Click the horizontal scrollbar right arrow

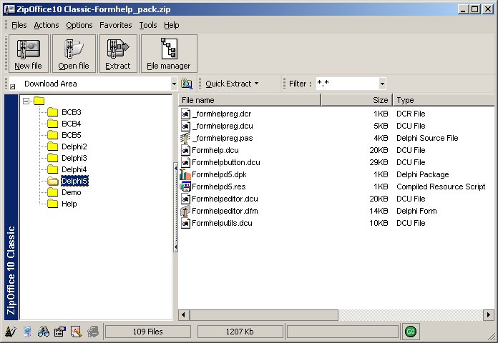point(488,315)
